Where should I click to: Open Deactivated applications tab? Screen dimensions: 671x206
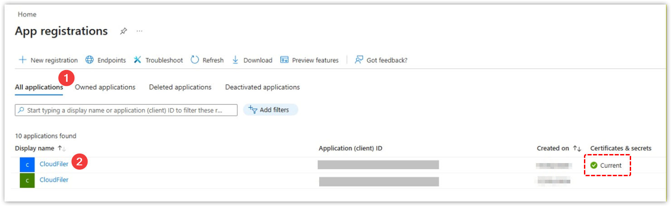click(262, 87)
